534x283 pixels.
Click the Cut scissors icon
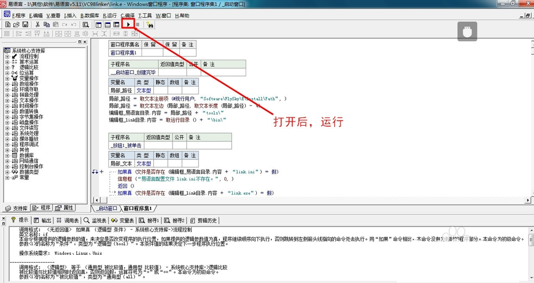(37, 25)
